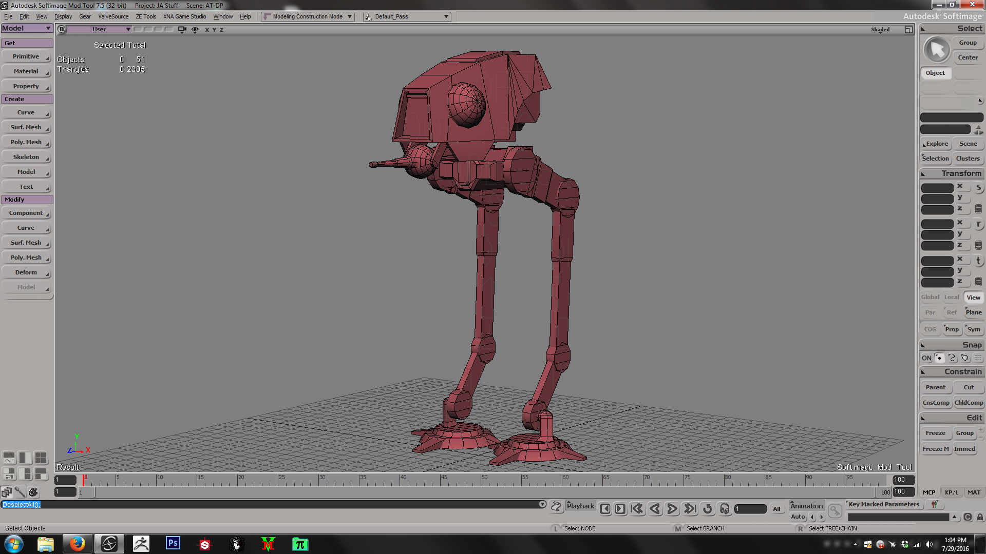Select the two-column viewport layout icon
The image size is (986, 554).
click(x=25, y=458)
